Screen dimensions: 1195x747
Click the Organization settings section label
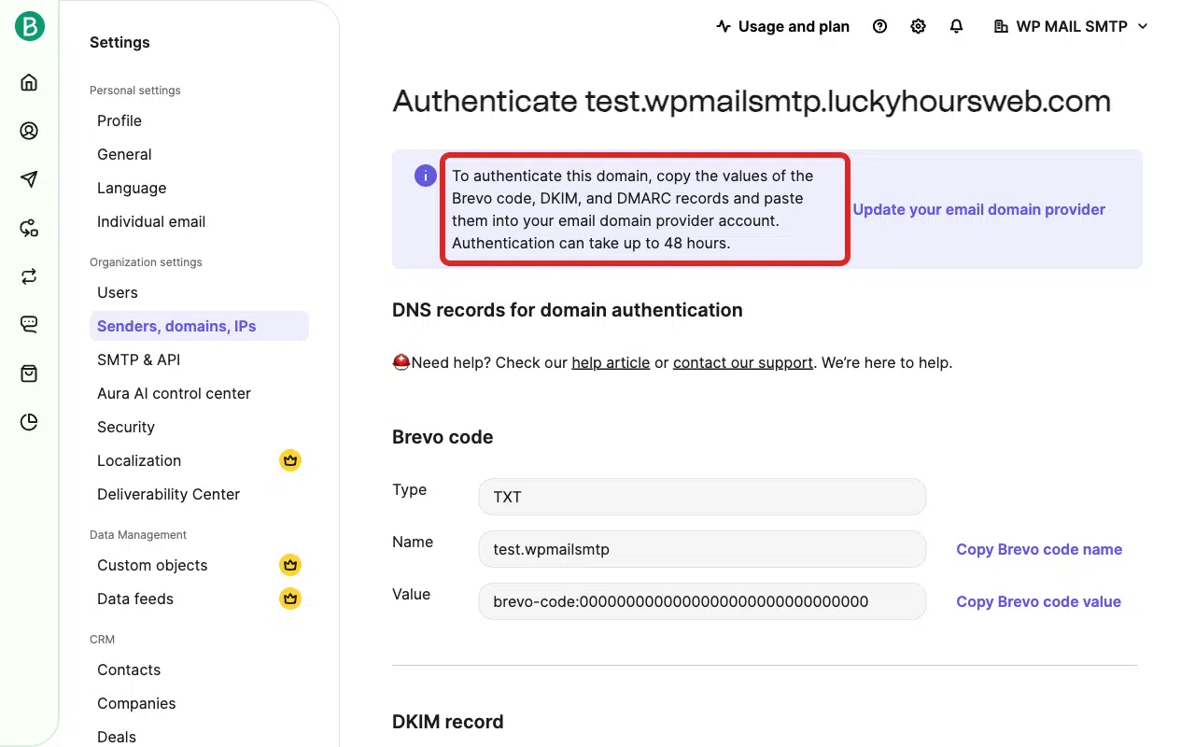[x=146, y=262]
